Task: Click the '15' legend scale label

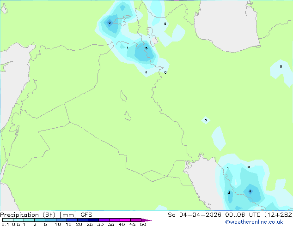Action: click(x=68, y=224)
